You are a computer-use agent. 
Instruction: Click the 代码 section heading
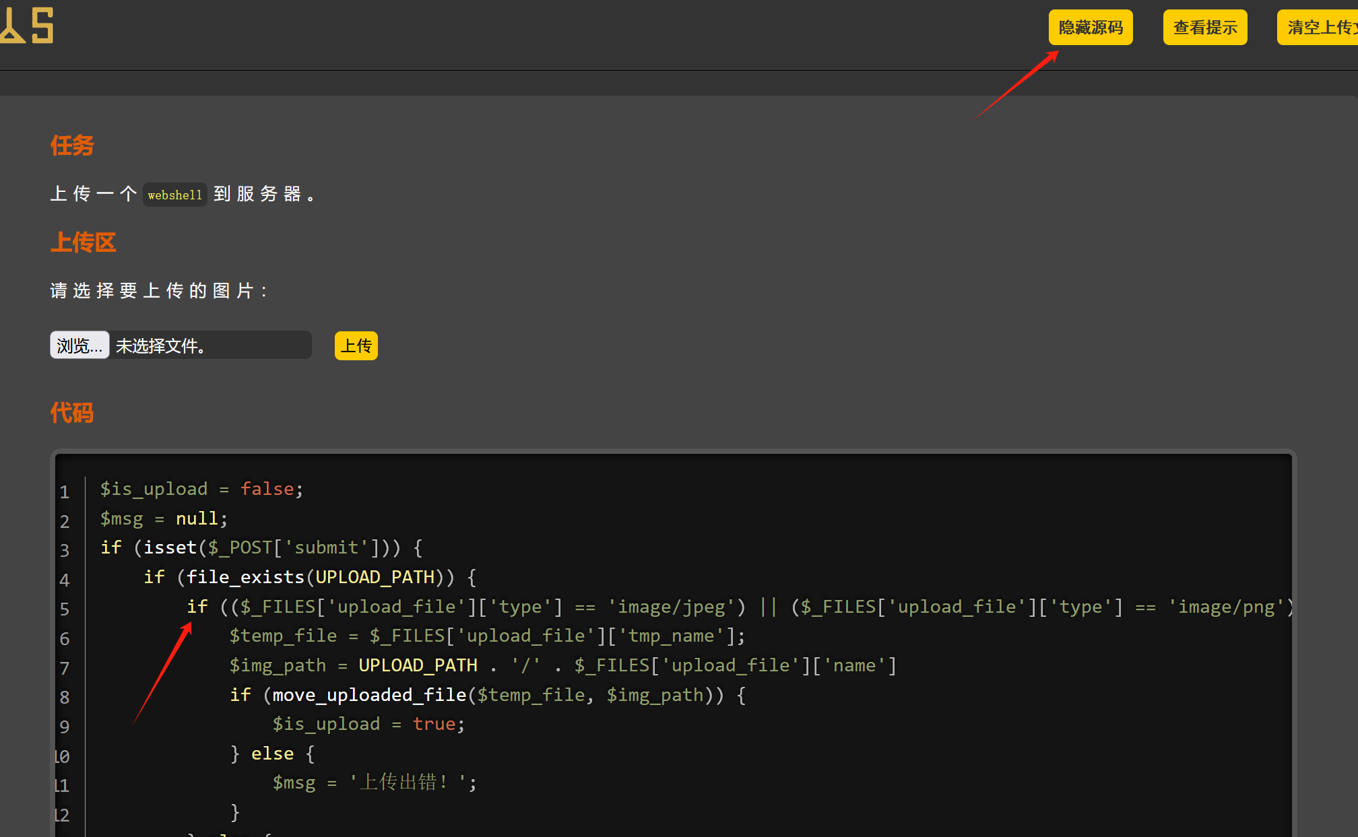coord(72,413)
